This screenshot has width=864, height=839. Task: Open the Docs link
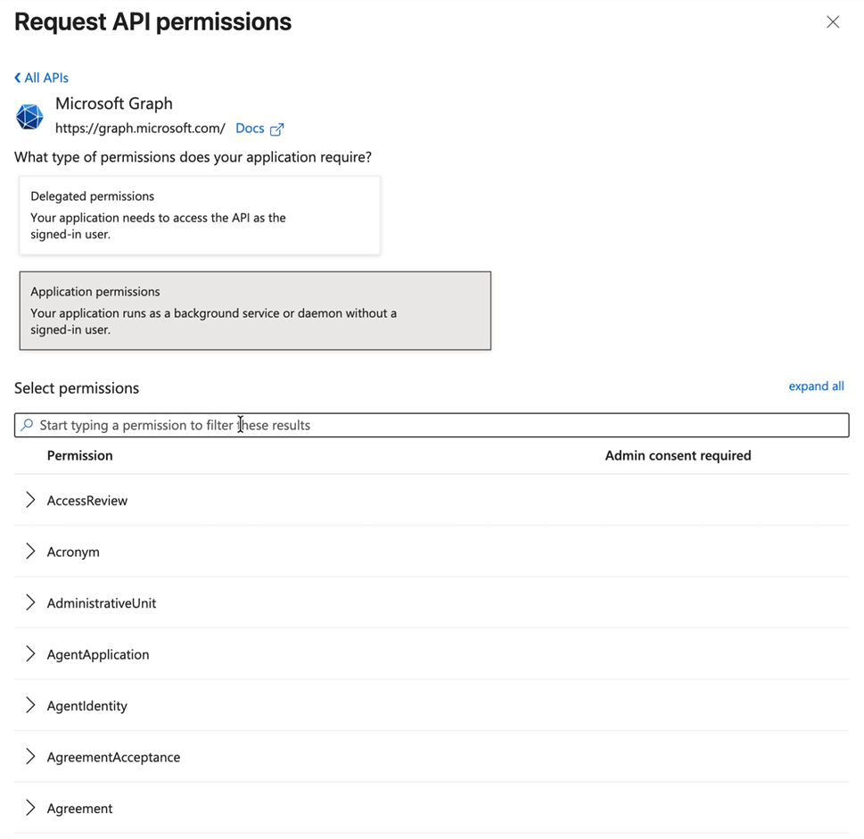coord(250,129)
